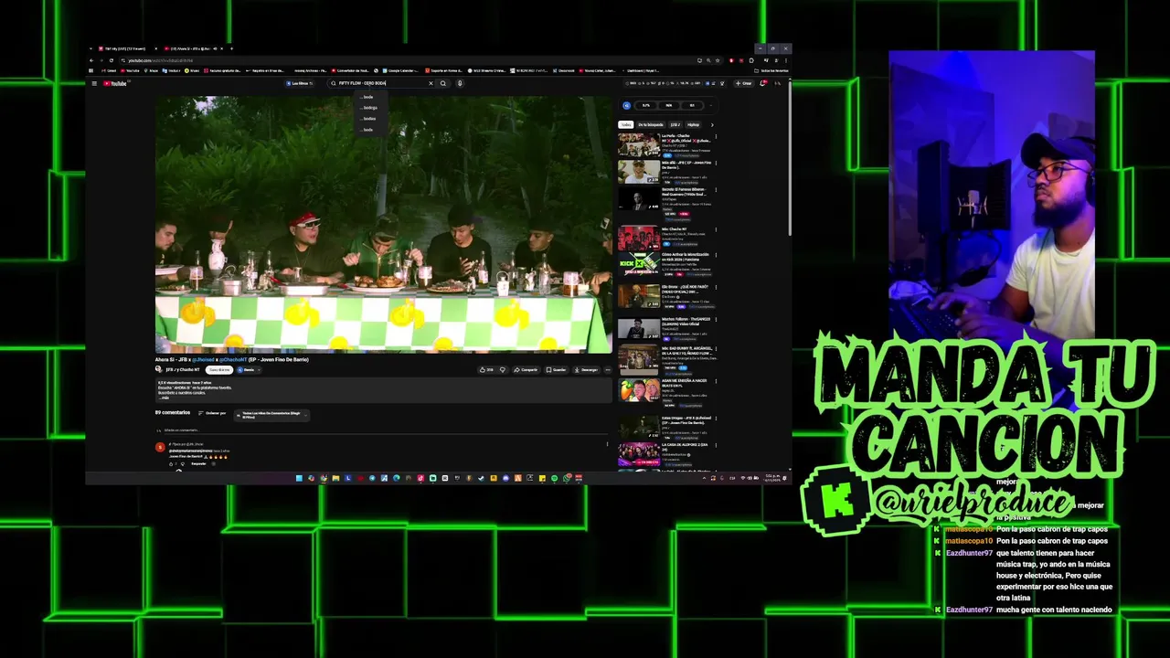Open WhatsApp from the taskbar
The width and height of the screenshot is (1170, 658).
(x=568, y=478)
